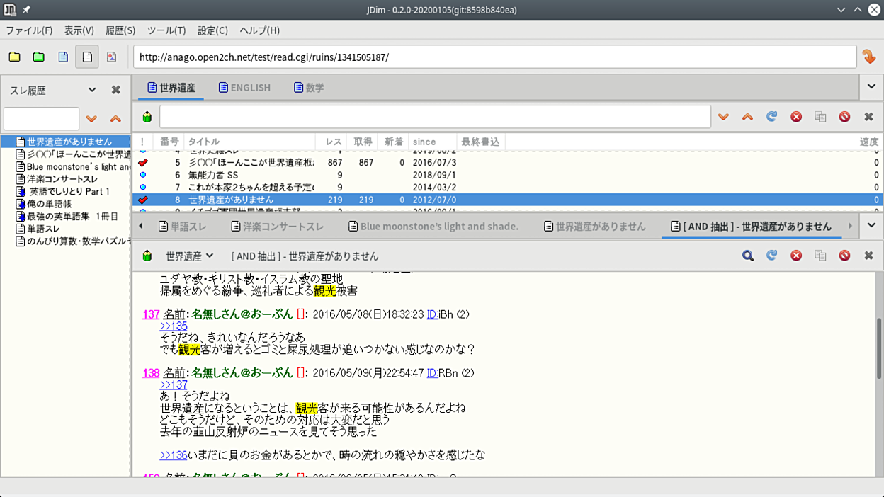
Task: Open the スレ履歴 sidebar dropdown
Action: [92, 90]
